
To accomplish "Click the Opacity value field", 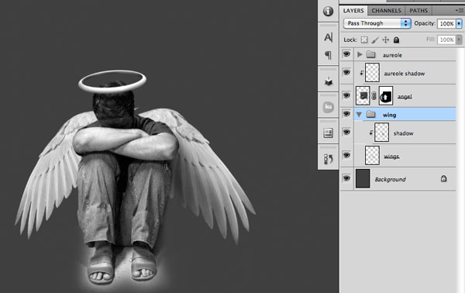I will 446,23.
